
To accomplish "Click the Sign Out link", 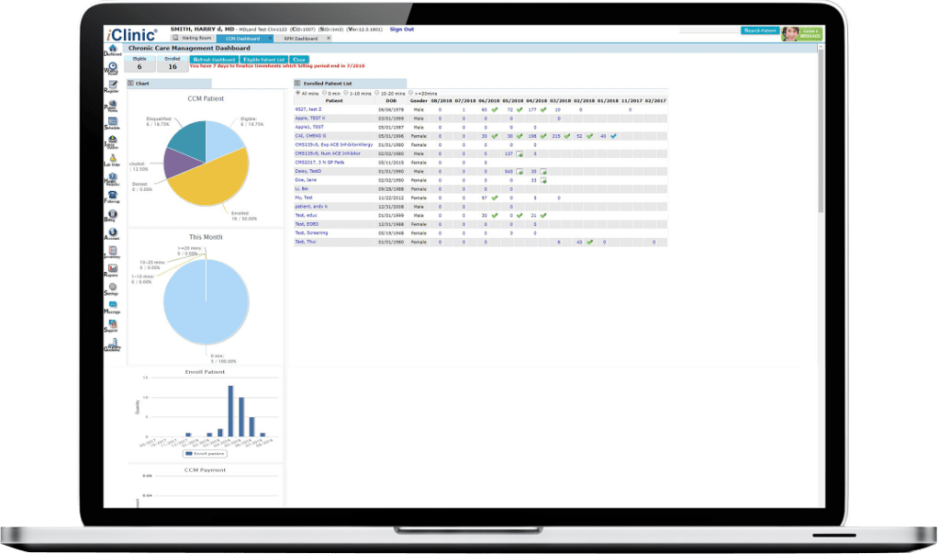I will pyautogui.click(x=401, y=29).
